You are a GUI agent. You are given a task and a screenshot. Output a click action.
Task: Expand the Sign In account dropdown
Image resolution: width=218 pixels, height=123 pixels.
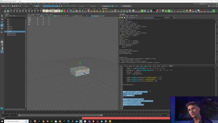point(127,6)
